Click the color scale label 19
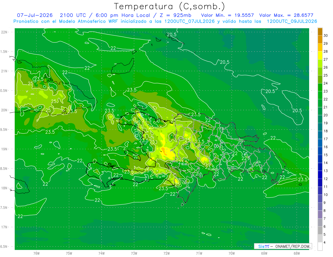 [326, 123]
